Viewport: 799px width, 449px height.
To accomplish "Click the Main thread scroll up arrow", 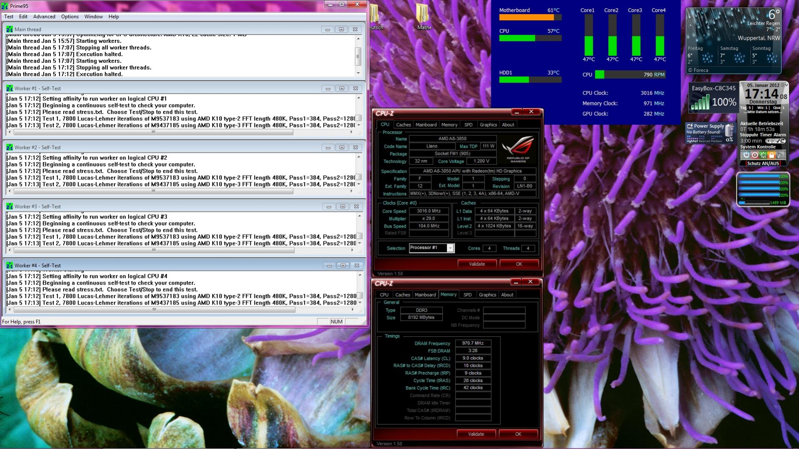I will 358,39.
